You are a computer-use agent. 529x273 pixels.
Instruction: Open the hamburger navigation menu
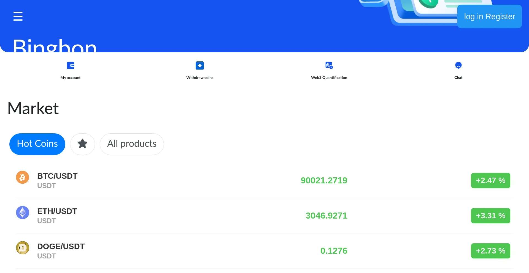[x=18, y=16]
